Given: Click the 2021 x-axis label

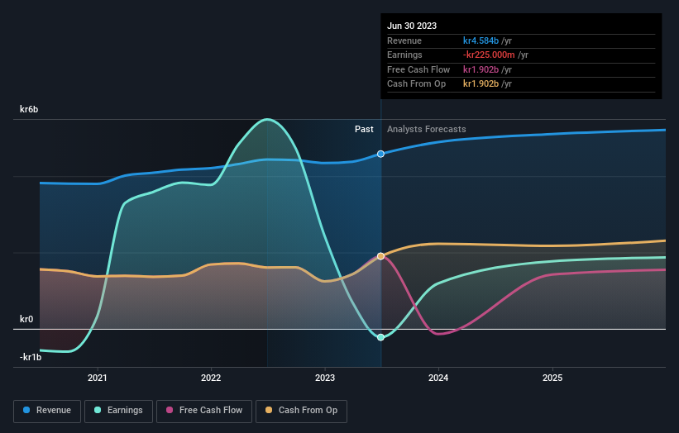Looking at the screenshot, I should [98, 378].
